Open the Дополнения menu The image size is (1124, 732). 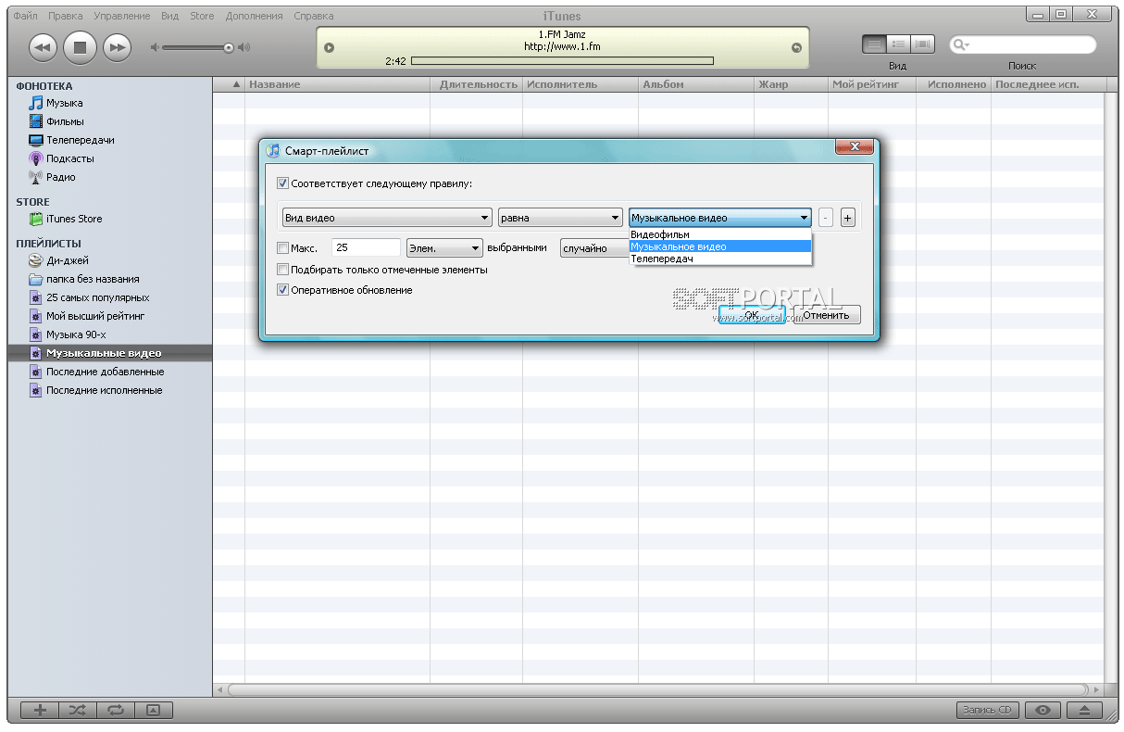(256, 16)
